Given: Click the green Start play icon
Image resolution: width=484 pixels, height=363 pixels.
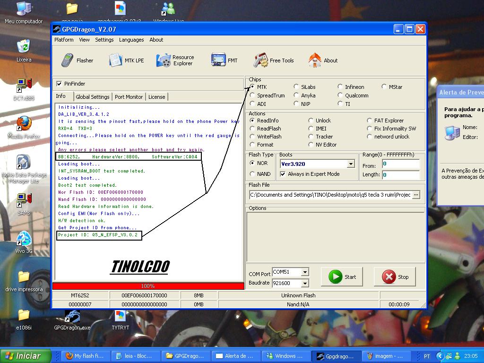Looking at the screenshot, I should point(335,277).
